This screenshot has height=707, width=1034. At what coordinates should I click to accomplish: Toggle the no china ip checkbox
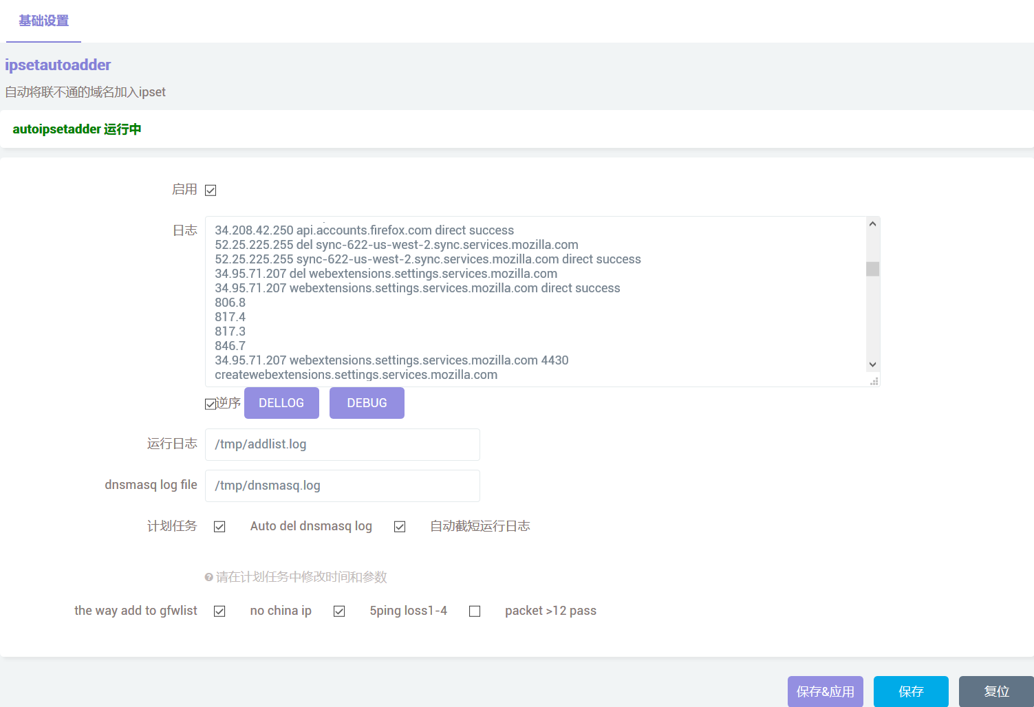[x=219, y=611]
